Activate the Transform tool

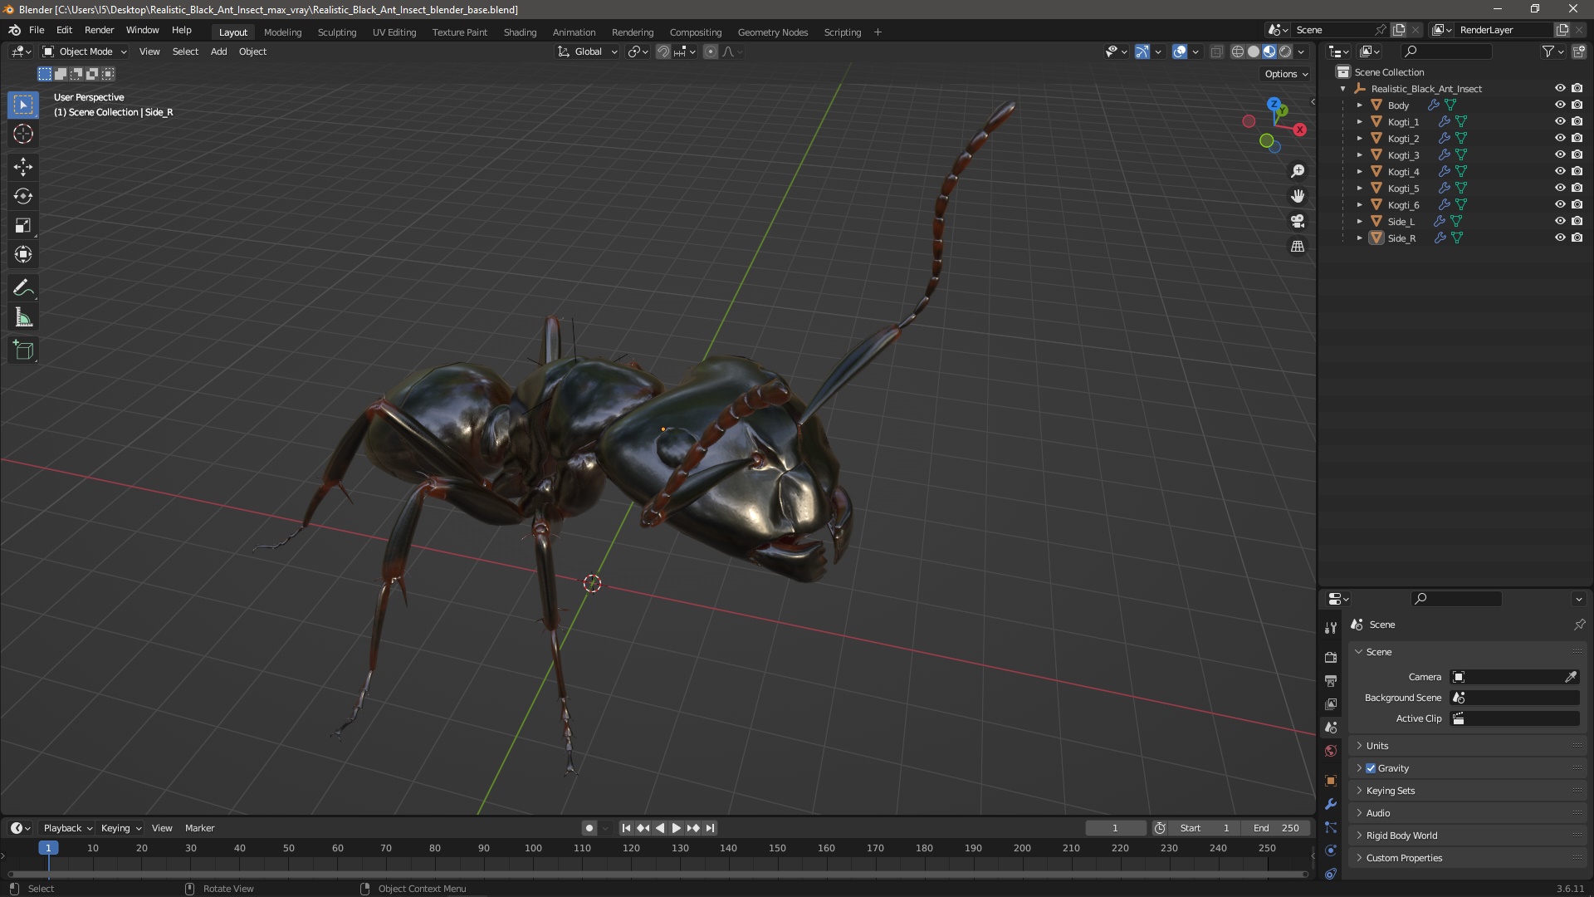click(x=23, y=254)
